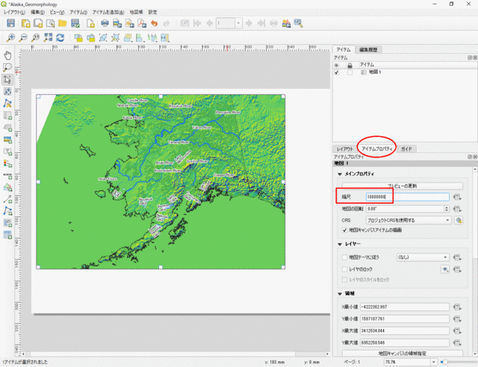Viewport: 478px width, 367px height.
Task: Lock selected items with padlock icon
Action: point(78,38)
